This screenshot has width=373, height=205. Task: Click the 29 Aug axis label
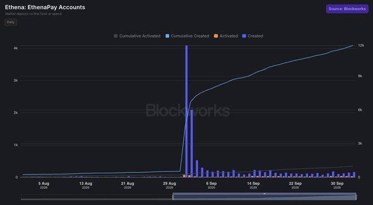[x=169, y=185]
